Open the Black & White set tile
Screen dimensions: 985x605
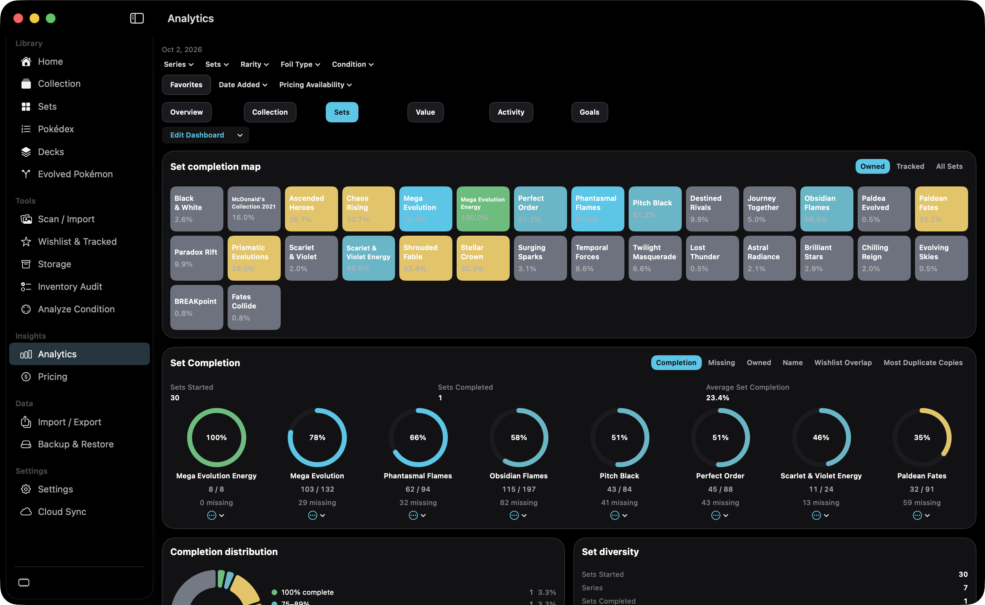196,209
